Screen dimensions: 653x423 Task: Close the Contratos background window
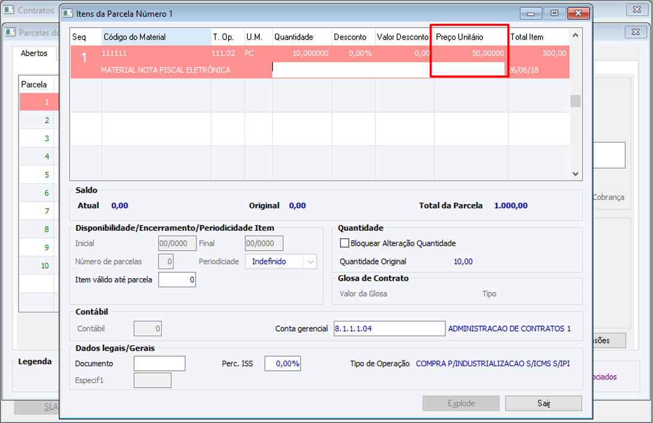pos(637,9)
